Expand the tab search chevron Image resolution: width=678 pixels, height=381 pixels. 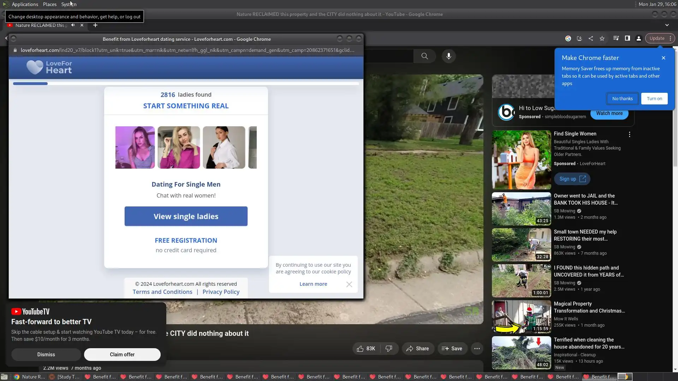667,25
